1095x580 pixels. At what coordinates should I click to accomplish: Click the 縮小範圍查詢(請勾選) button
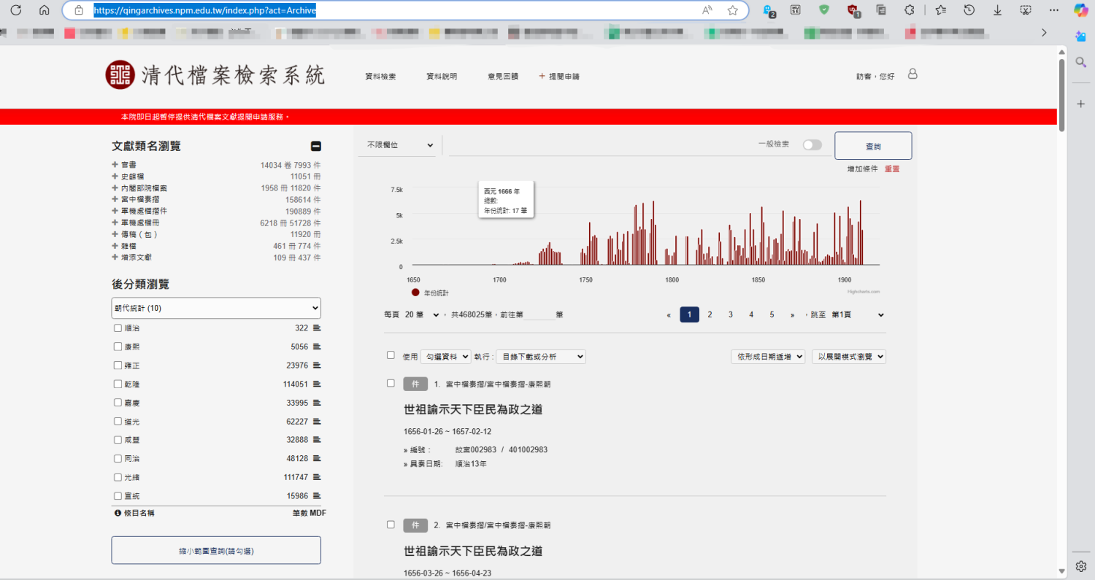coord(216,551)
